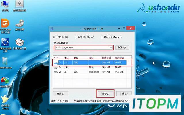Image resolution: width=184 pixels, height=115 pixels.
Task: Click the U: USB drive icon
Action: (x=56, y=72)
